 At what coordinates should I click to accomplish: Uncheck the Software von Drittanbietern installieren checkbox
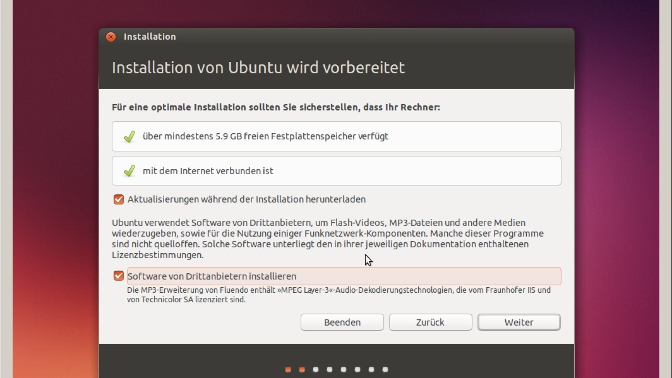pos(118,276)
